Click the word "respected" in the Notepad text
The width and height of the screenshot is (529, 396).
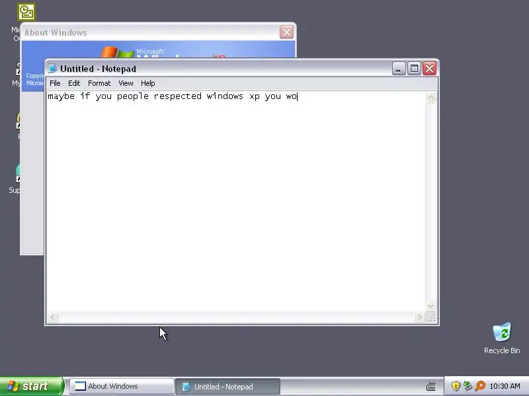[x=177, y=96]
